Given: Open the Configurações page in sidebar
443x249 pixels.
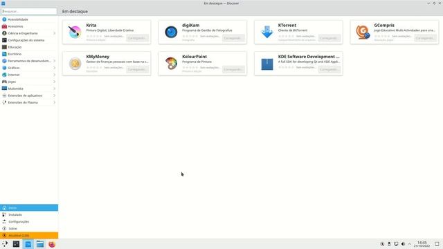Looking at the screenshot, I should pyautogui.click(x=29, y=221).
